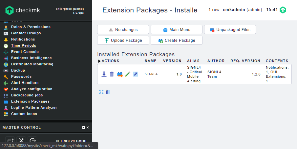Image resolution: width=297 pixels, height=149 pixels.
Task: Open user profile via wrench icon in footer
Action: (21, 141)
